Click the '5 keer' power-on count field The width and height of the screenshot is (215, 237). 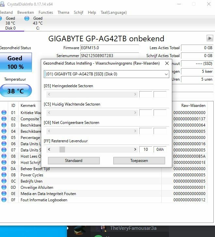click(197, 71)
